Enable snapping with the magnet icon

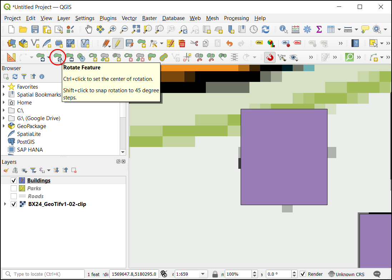270,57
